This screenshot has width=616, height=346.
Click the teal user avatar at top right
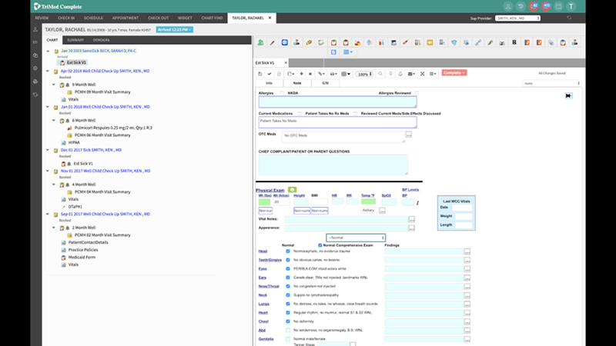click(x=592, y=6)
